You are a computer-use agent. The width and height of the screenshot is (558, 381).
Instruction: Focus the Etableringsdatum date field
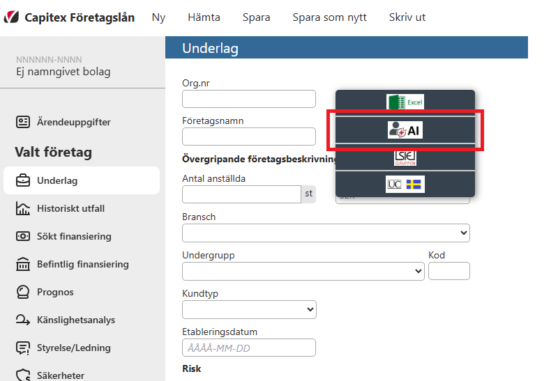click(x=249, y=348)
